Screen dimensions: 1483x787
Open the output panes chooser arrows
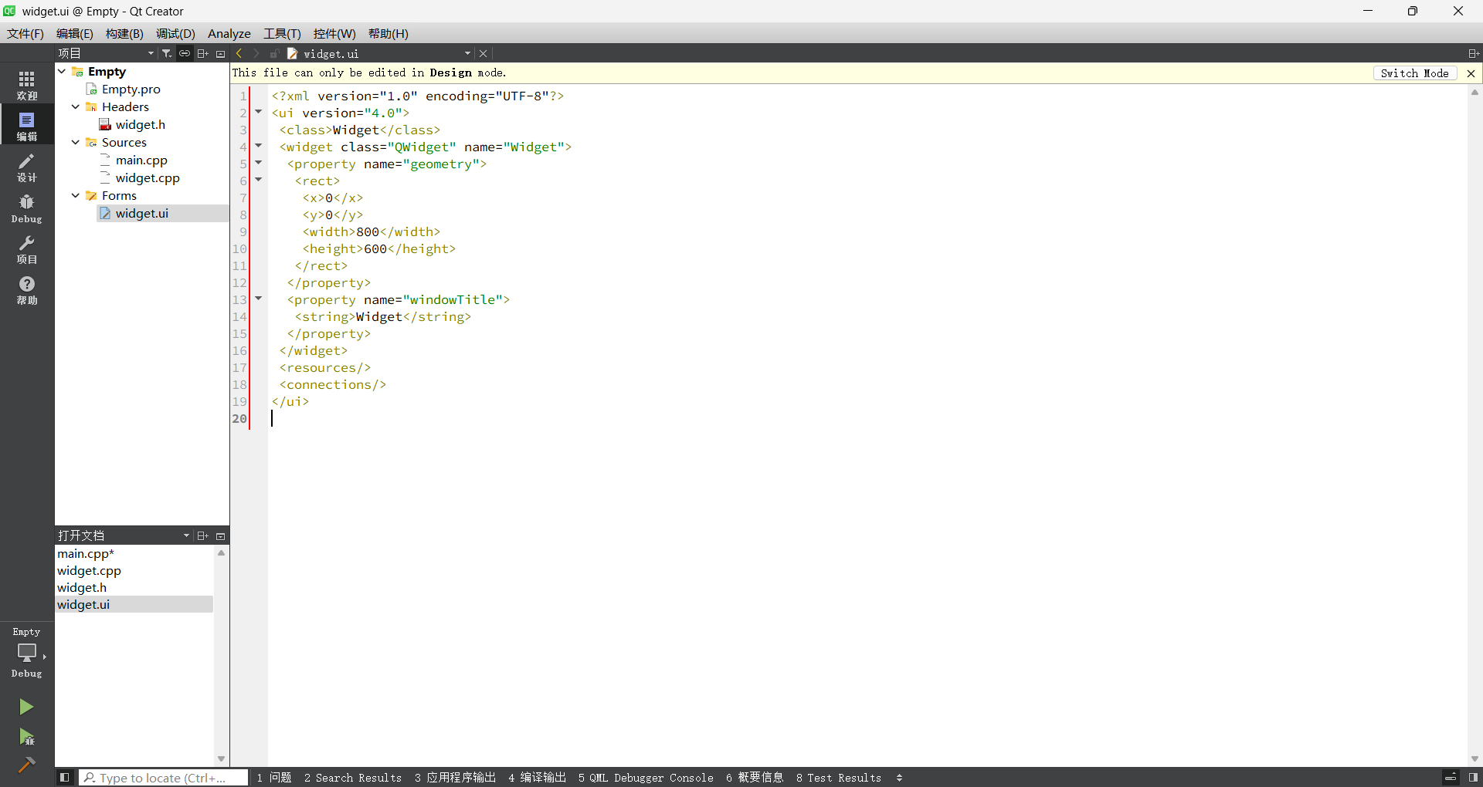pyautogui.click(x=899, y=778)
